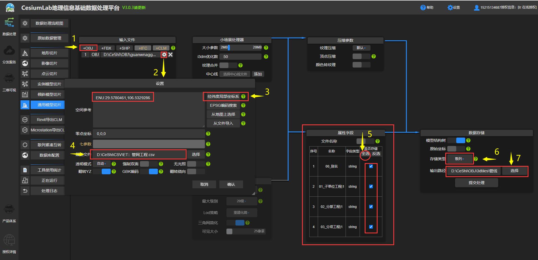Click help icon for EPSG编码搜索
The image size is (538, 260).
(243, 105)
